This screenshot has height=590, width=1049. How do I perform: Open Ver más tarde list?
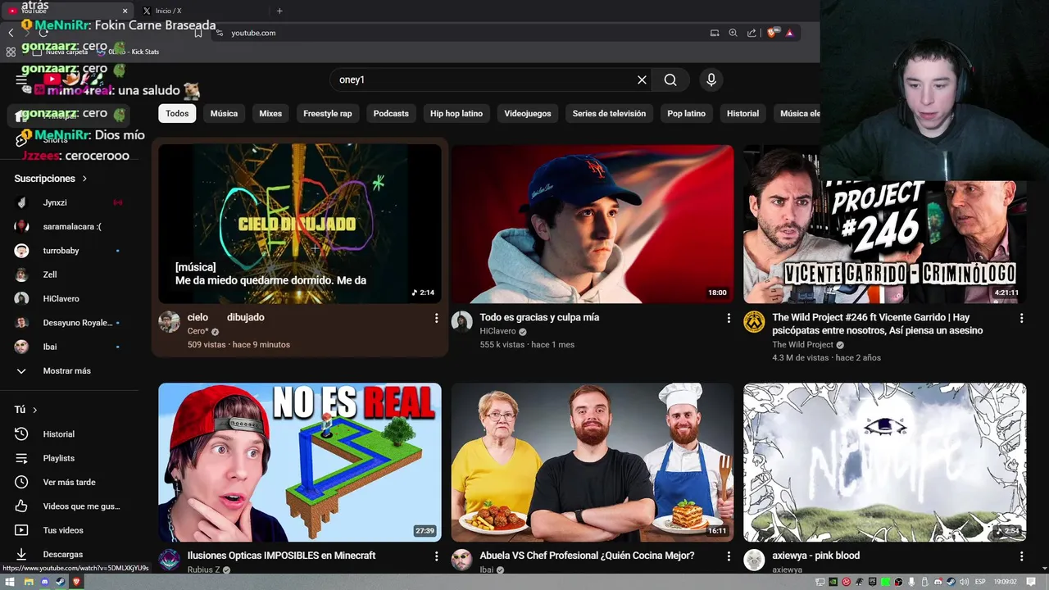click(x=70, y=482)
